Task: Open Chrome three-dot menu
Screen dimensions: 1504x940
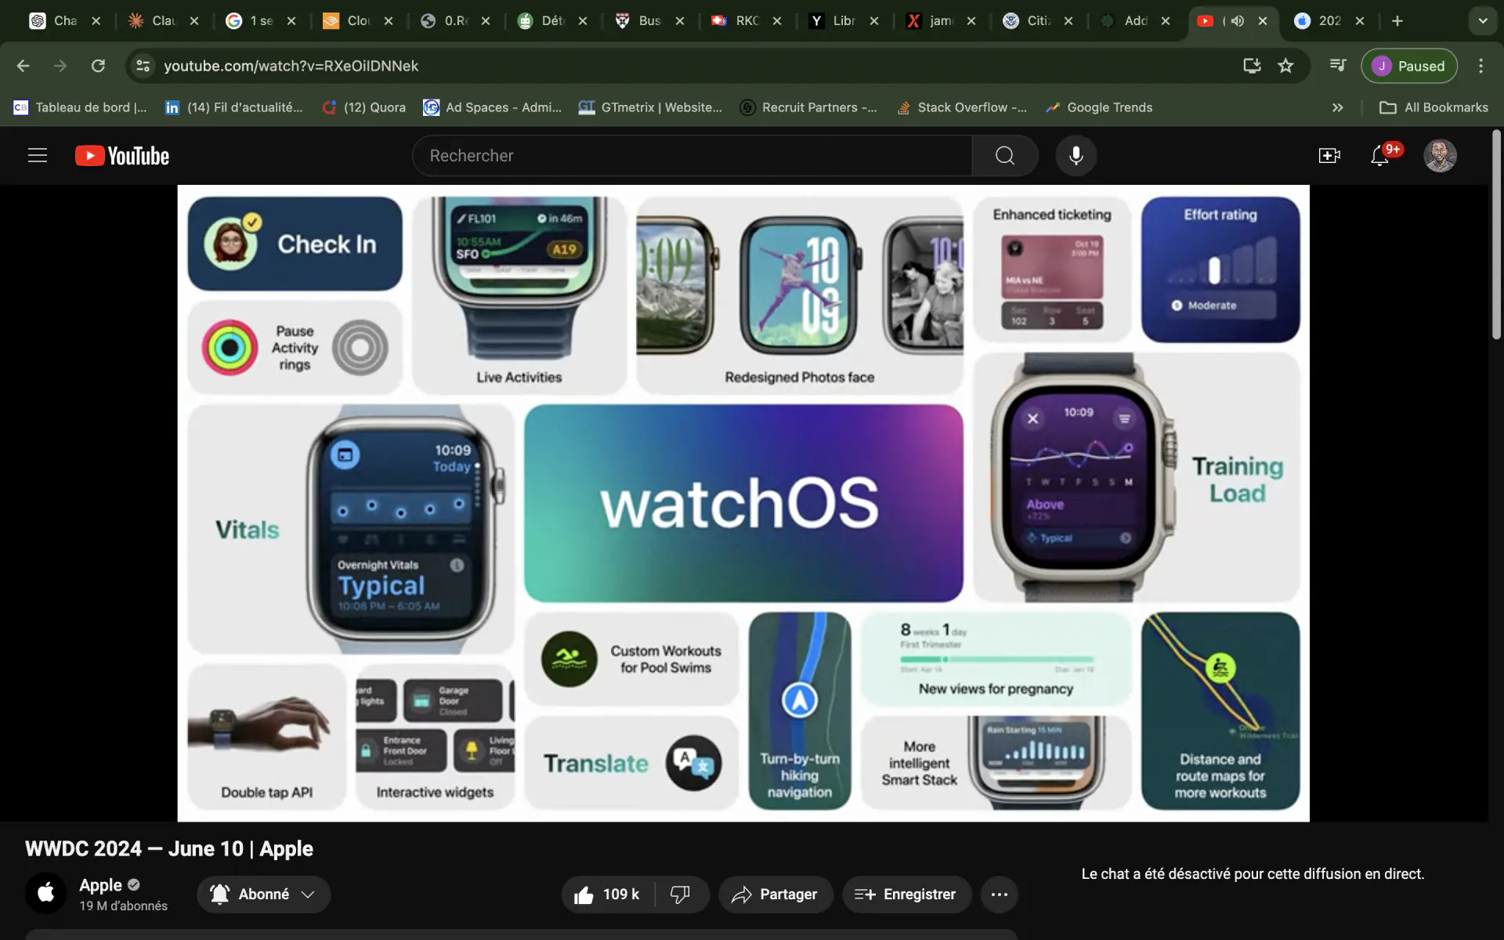Action: tap(1480, 66)
